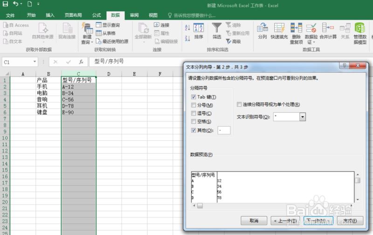The image size is (373, 235).
Task: Click the 上一步 back button
Action: (x=286, y=221)
